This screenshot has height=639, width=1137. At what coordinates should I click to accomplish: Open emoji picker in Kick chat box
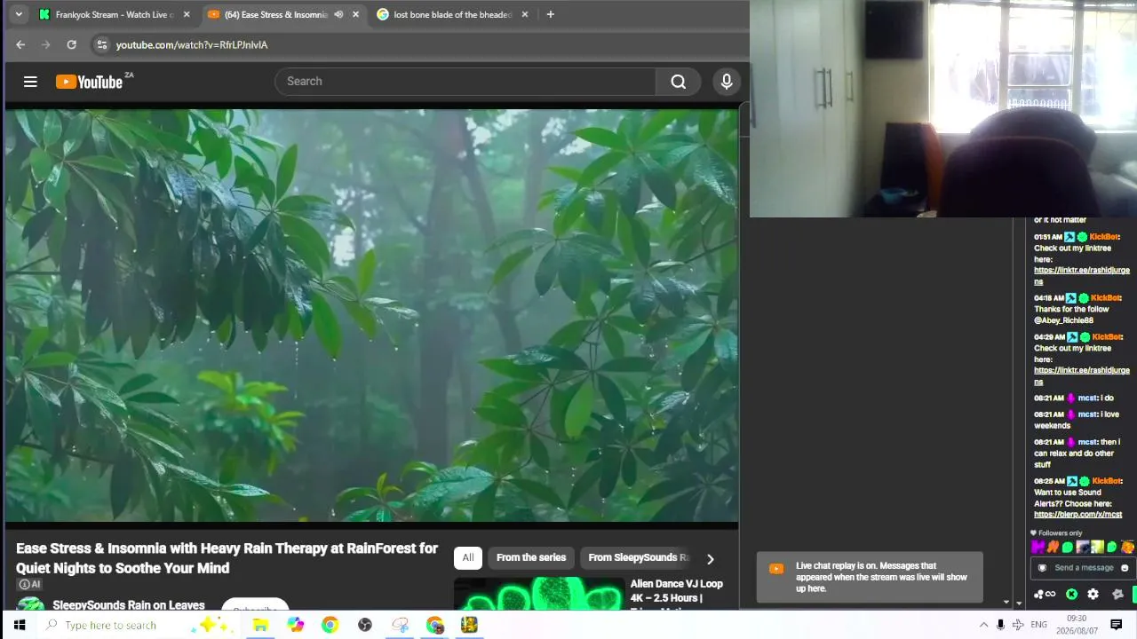(x=1125, y=568)
